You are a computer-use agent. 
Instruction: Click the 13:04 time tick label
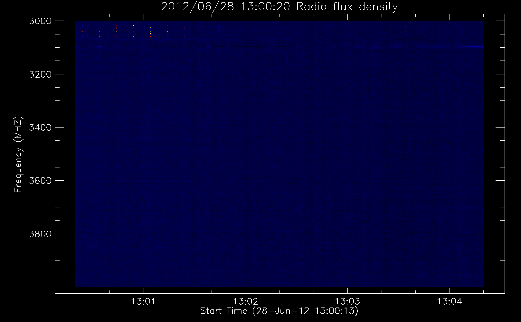point(450,302)
